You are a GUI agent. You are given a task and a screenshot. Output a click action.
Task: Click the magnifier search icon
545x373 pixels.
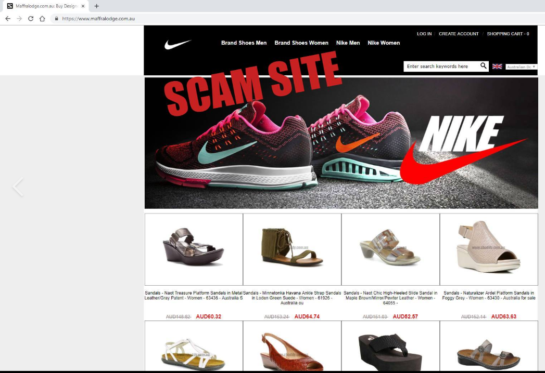click(483, 66)
